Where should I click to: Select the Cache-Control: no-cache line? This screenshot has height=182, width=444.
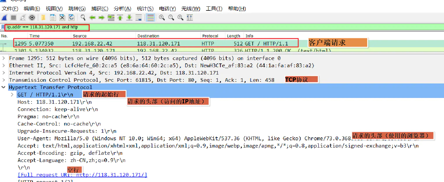point(59,124)
